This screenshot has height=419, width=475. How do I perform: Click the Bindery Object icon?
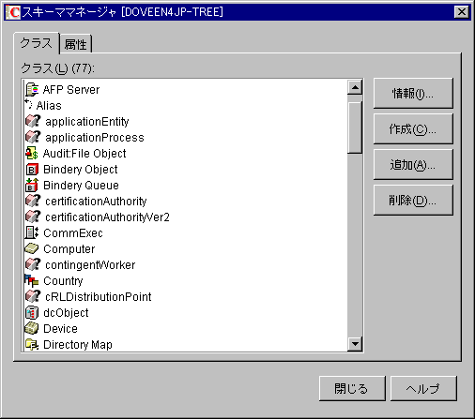point(32,170)
